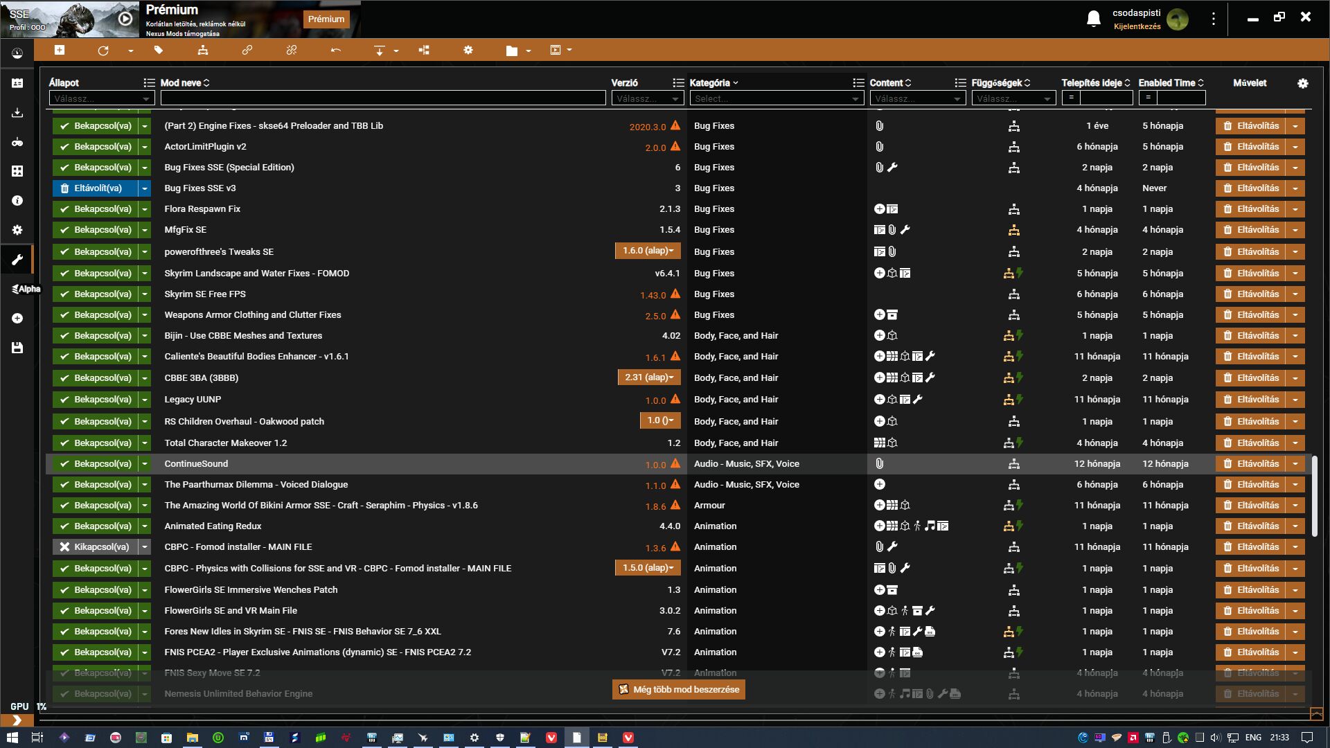
Task: Enable CBPC - Fomod installer - MAIN FILE
Action: 96,547
